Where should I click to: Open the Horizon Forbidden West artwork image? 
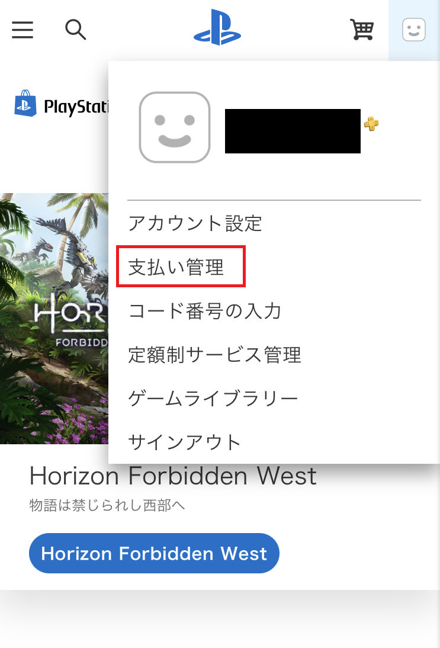pos(54,319)
